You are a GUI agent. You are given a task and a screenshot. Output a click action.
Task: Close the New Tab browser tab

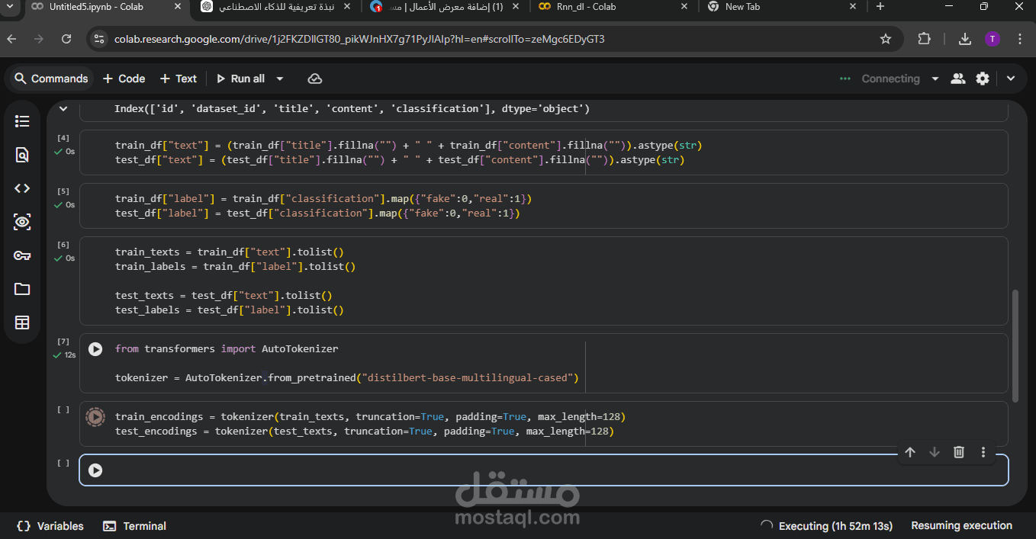(x=853, y=7)
